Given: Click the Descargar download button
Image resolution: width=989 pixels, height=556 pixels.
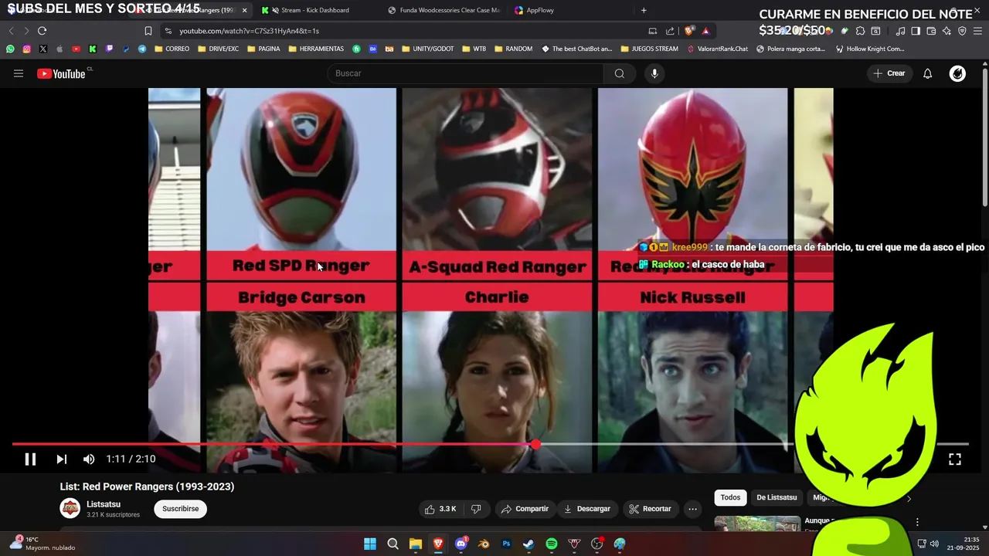Looking at the screenshot, I should [x=587, y=509].
